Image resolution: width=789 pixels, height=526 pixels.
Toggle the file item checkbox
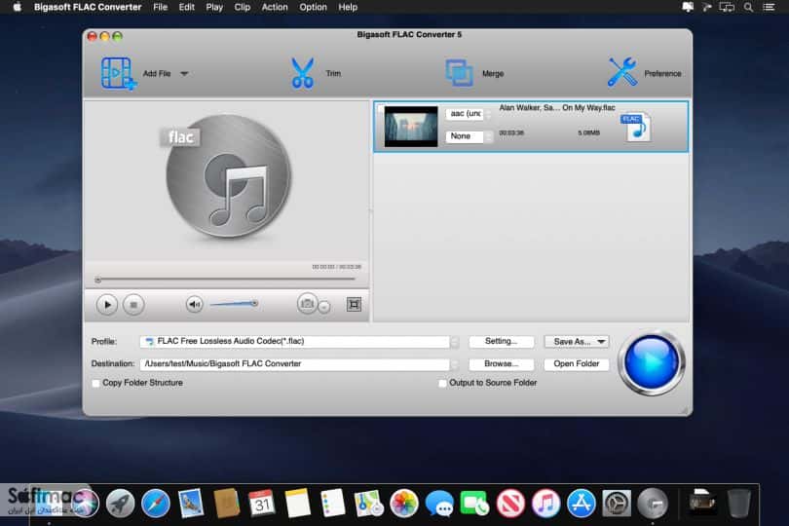coord(381,107)
